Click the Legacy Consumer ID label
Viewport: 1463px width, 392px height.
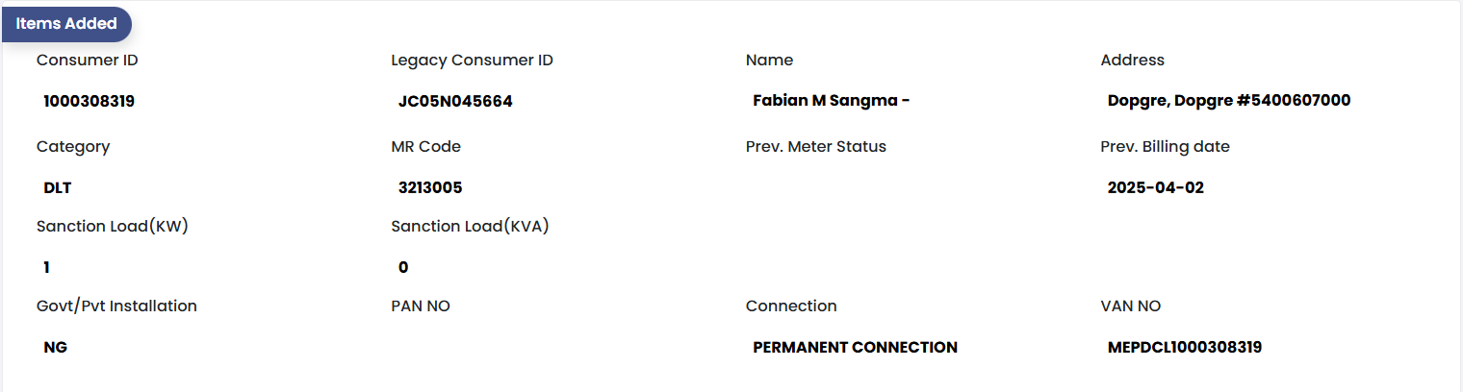472,61
